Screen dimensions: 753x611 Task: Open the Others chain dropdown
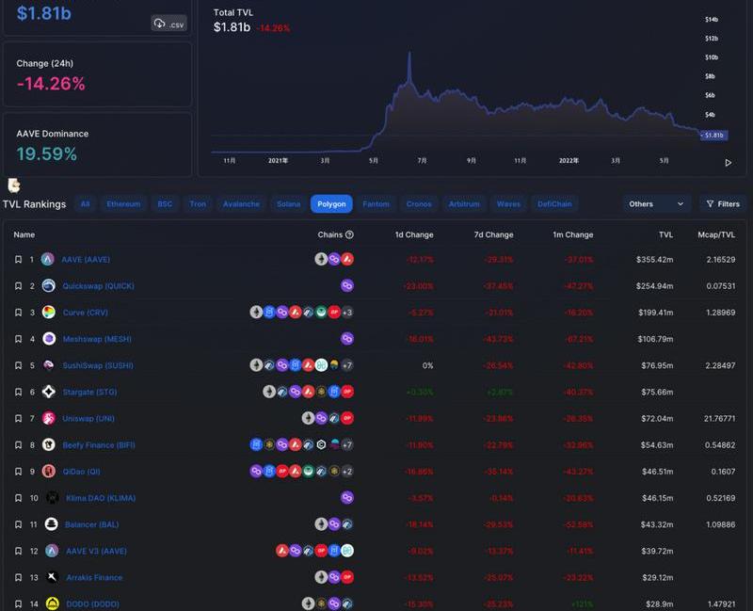[x=656, y=203]
